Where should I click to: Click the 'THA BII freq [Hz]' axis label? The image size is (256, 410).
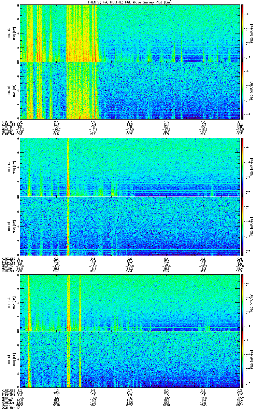click(12, 90)
